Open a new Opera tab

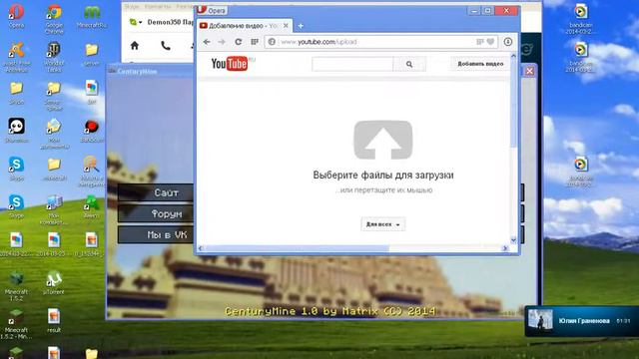[301, 26]
